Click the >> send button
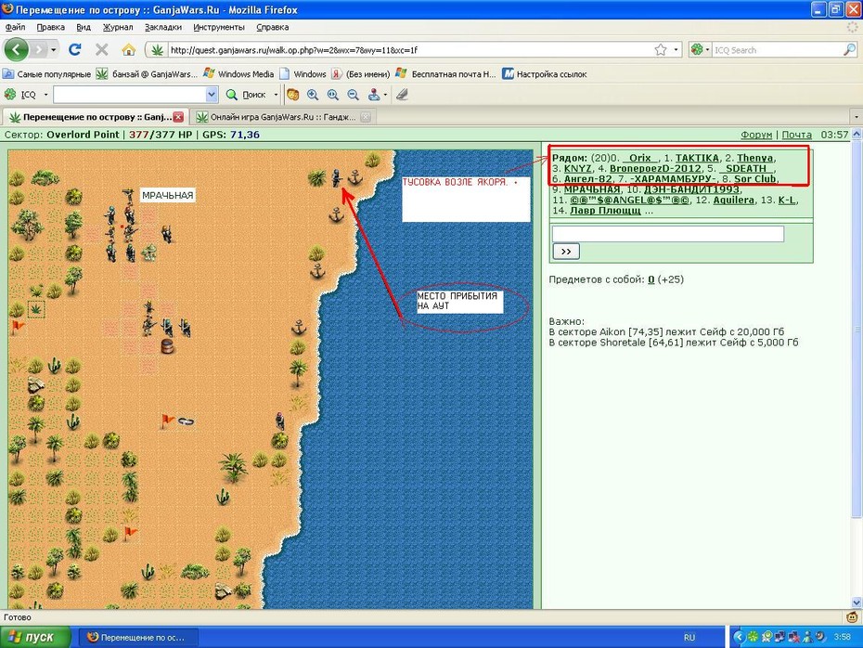 (x=566, y=252)
